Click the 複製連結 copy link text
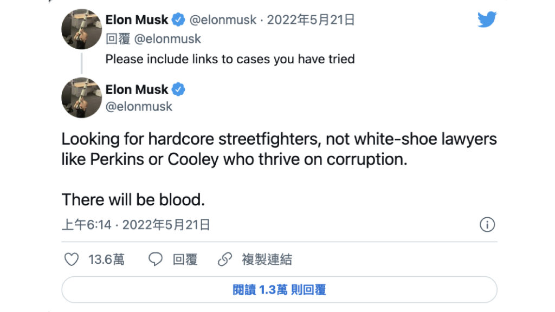The width and height of the screenshot is (555, 312). (267, 259)
